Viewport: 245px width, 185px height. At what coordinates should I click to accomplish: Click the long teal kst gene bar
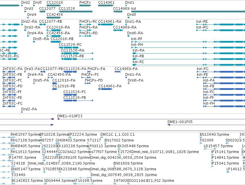[188, 12]
